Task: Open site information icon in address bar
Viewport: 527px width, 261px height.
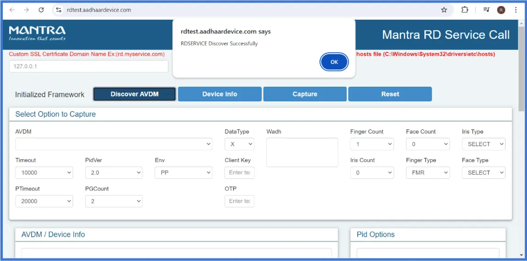Action: pyautogui.click(x=59, y=10)
